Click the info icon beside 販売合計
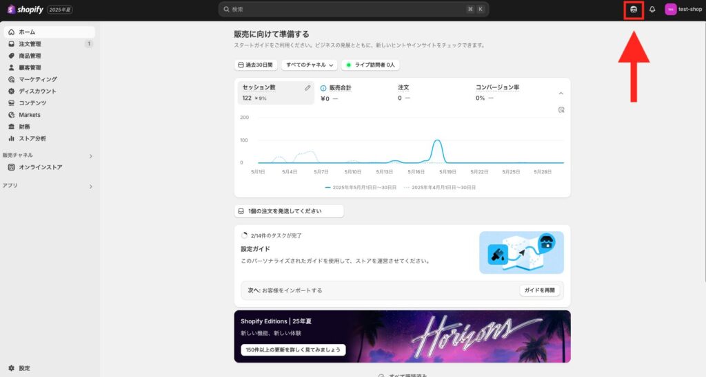706x377 pixels. tap(323, 88)
